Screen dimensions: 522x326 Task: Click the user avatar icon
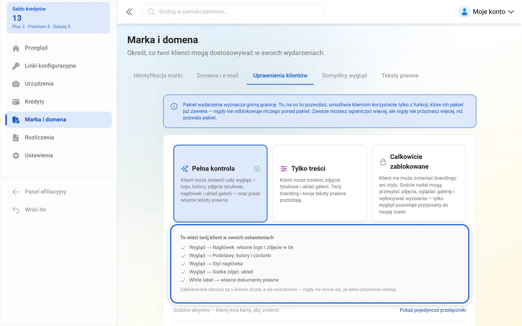(x=464, y=12)
